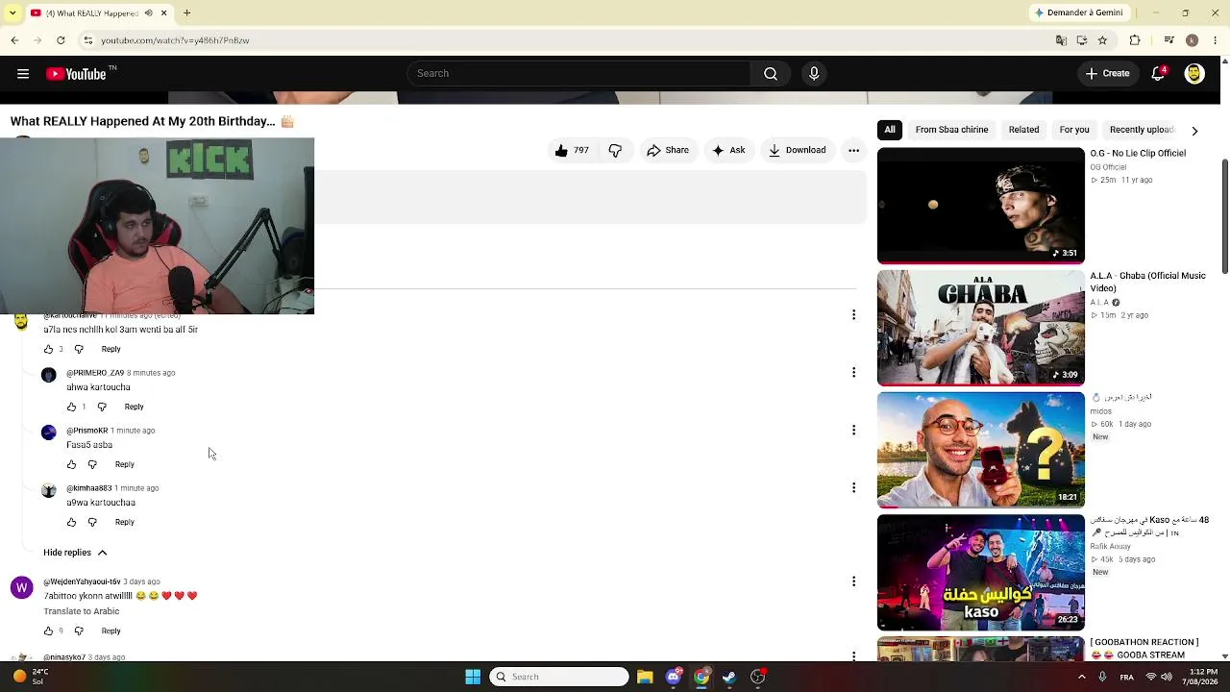Viewport: 1230px width, 692px height.
Task: Open the PrismoKR channel avatar
Action: click(x=49, y=432)
